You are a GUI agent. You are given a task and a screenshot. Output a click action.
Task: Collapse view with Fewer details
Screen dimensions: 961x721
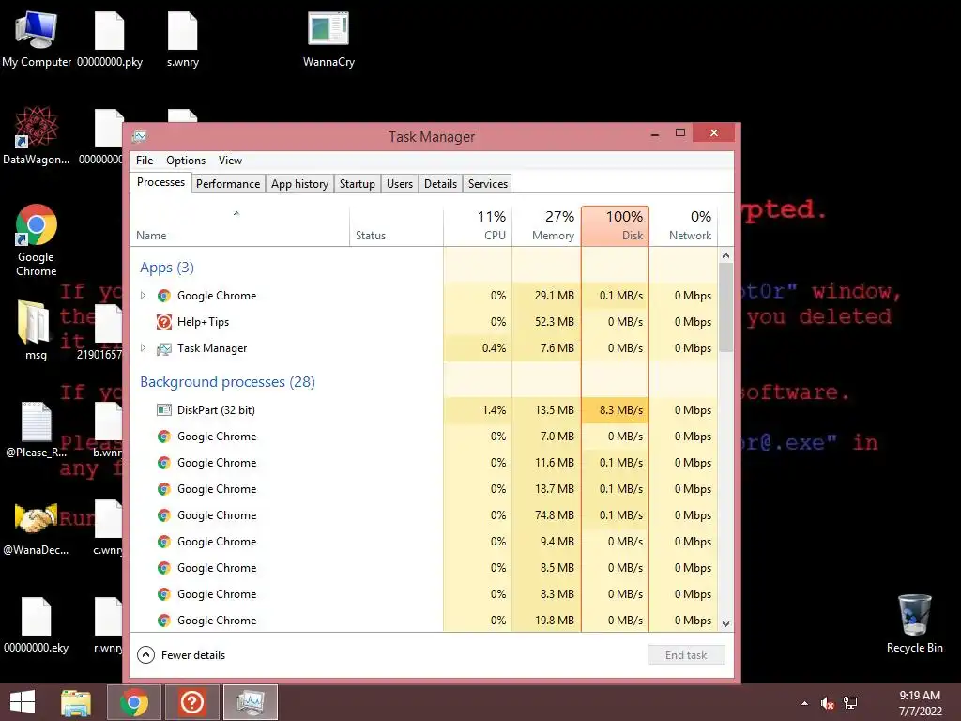181,654
